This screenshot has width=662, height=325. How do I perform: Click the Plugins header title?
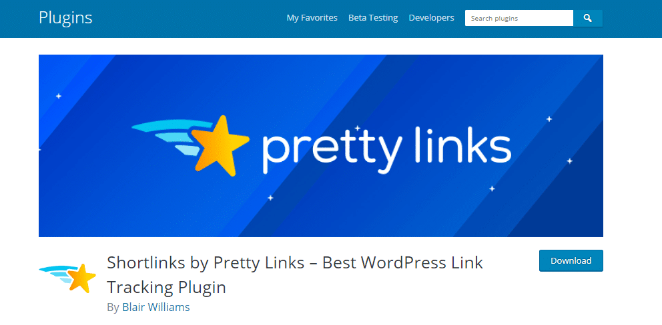65,18
